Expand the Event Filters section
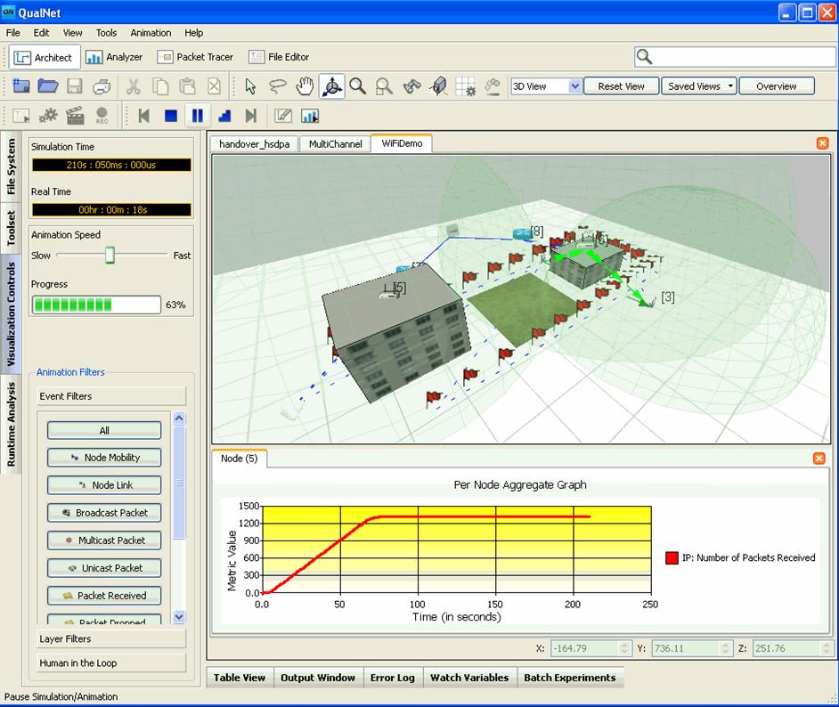The width and height of the screenshot is (839, 707). (111, 396)
